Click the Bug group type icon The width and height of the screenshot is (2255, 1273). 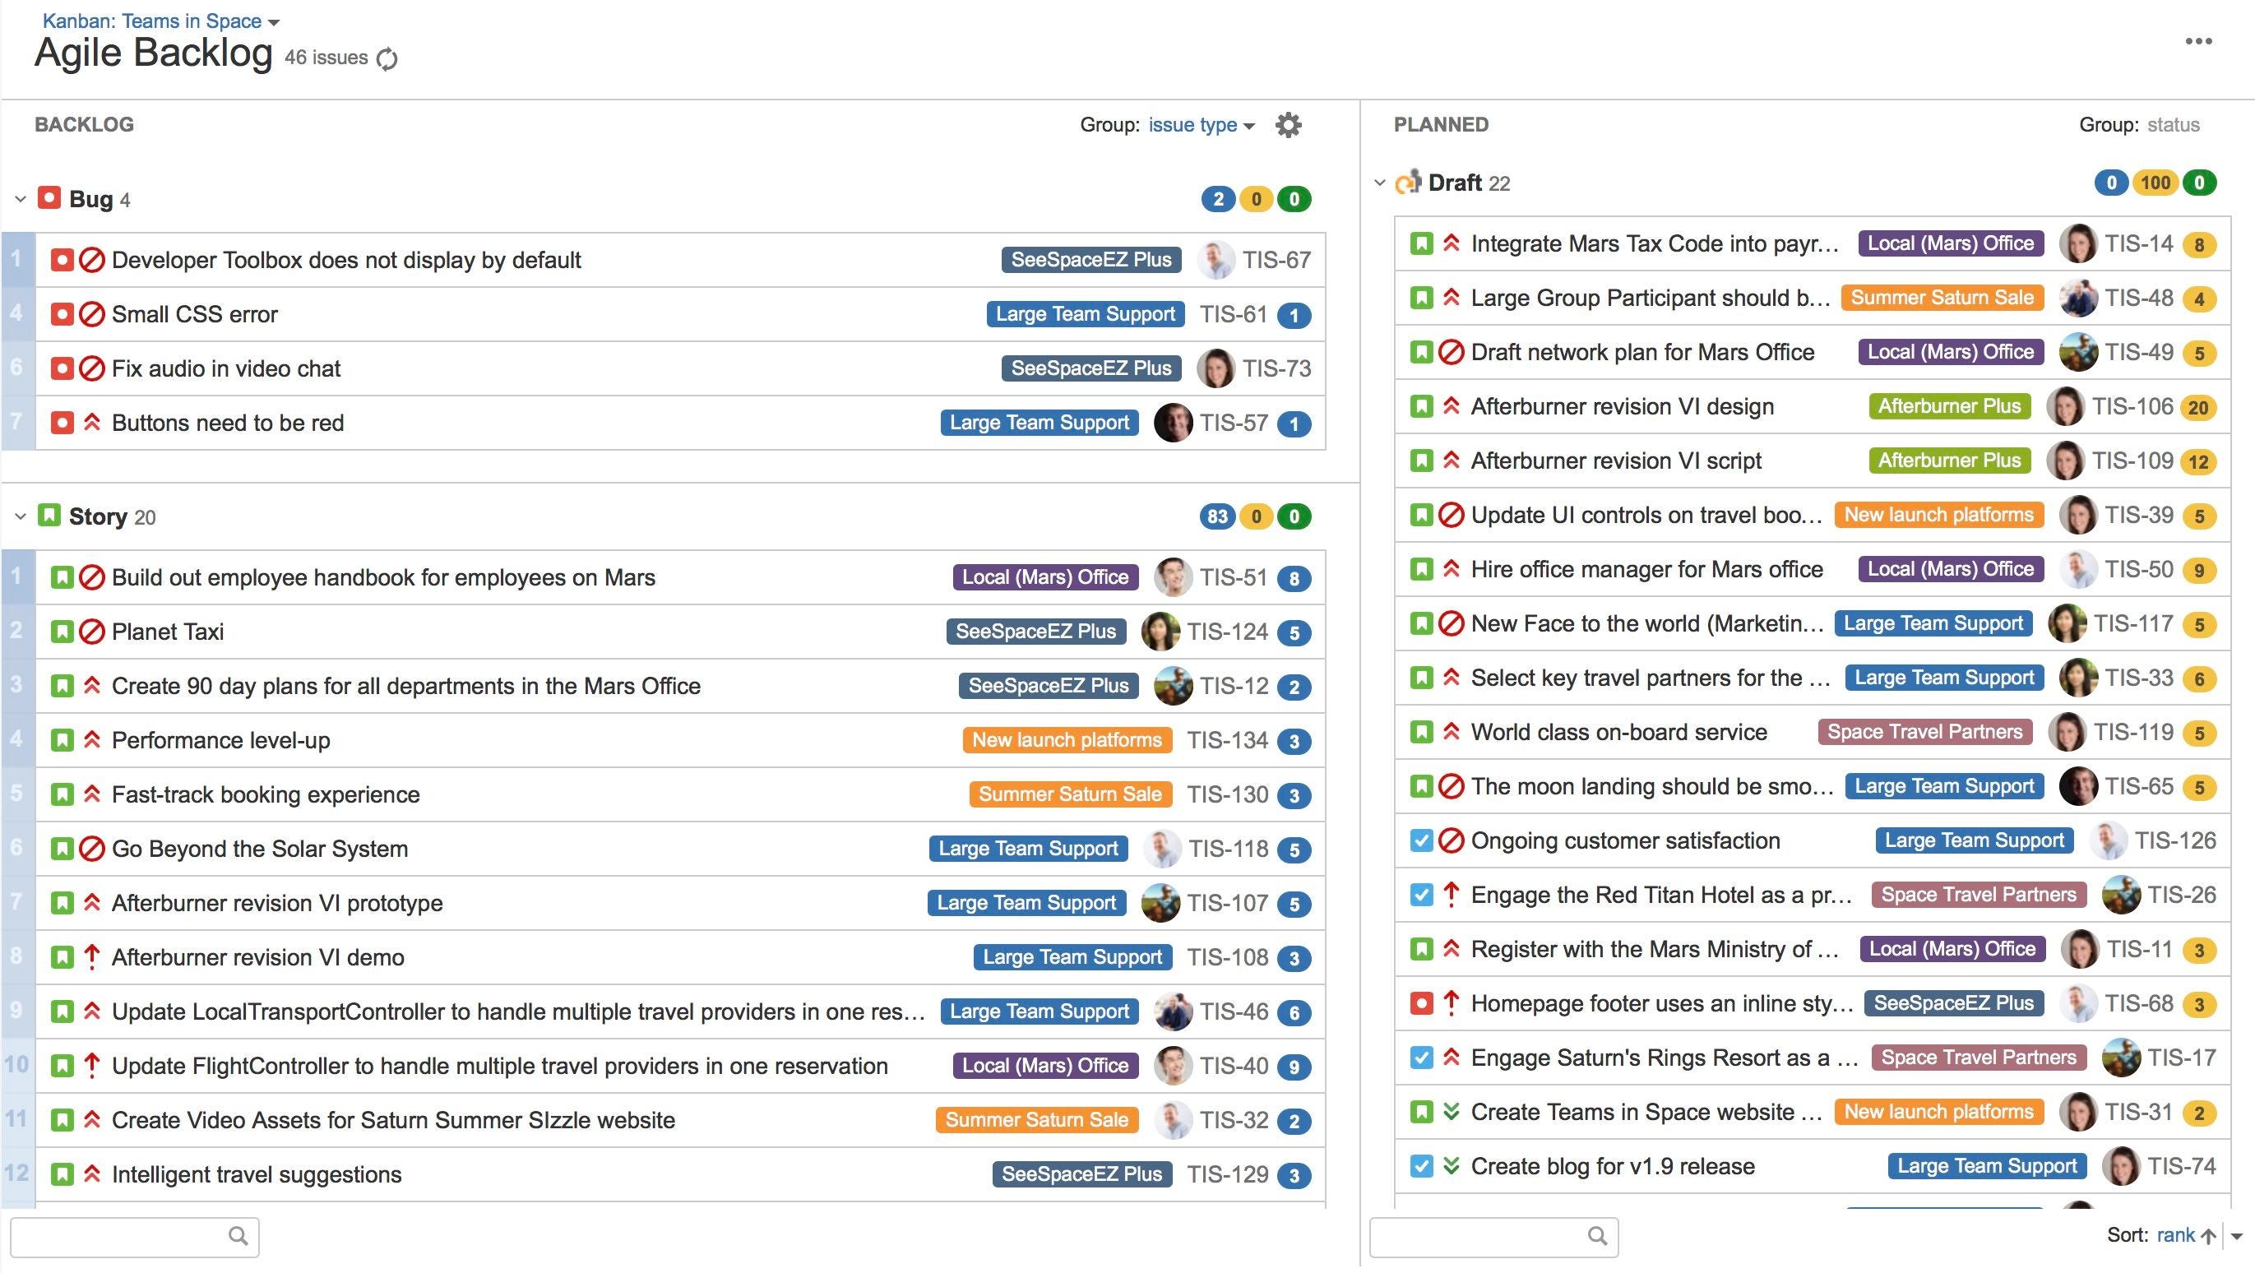[x=49, y=198]
